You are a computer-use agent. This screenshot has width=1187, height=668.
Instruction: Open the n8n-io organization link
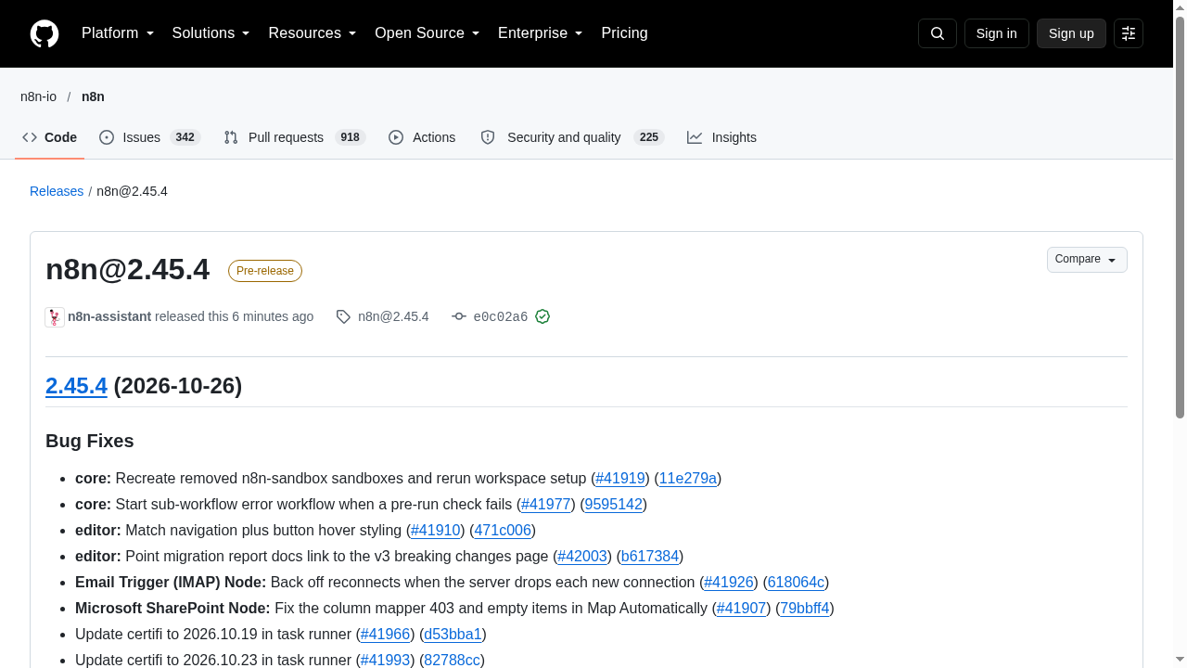pos(38,96)
